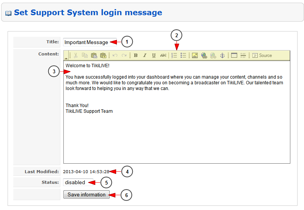Insert a horizontal line
This screenshot has height=210, width=304.
(x=243, y=55)
